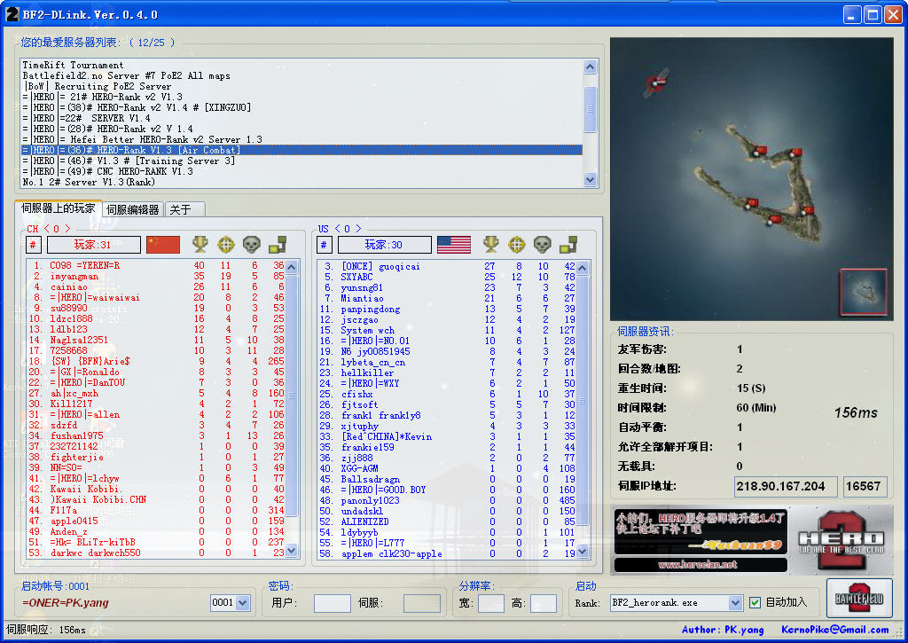Launch the game with the Battlefield 2 button
The height and width of the screenshot is (643, 908).
[x=859, y=599]
